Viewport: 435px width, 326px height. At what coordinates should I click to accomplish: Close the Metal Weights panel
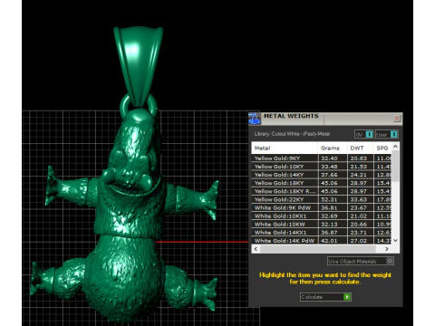point(397,118)
